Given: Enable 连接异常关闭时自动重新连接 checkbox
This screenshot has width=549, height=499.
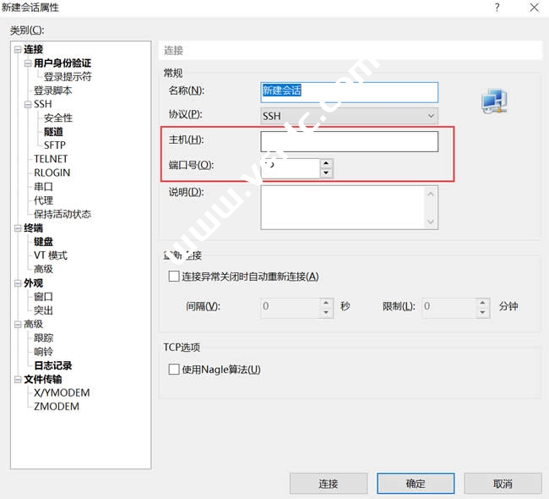Looking at the screenshot, I should click(174, 277).
